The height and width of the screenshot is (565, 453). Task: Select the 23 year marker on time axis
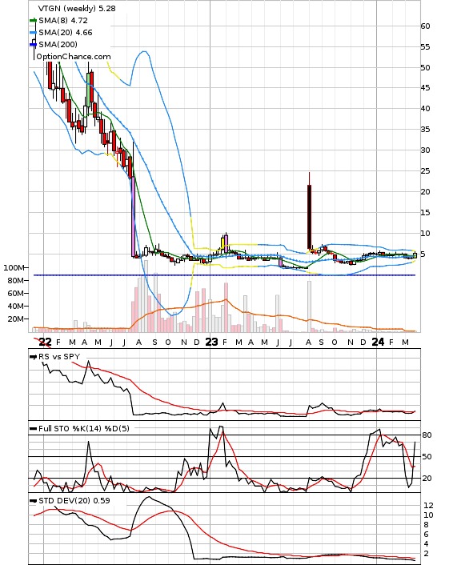click(211, 342)
